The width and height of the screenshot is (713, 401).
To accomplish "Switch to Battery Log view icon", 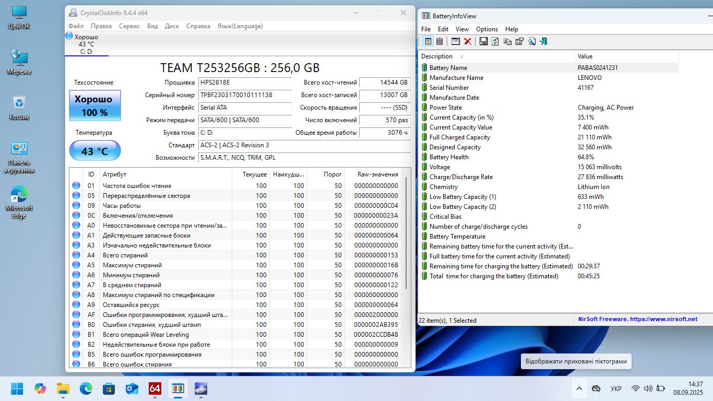I will click(439, 41).
